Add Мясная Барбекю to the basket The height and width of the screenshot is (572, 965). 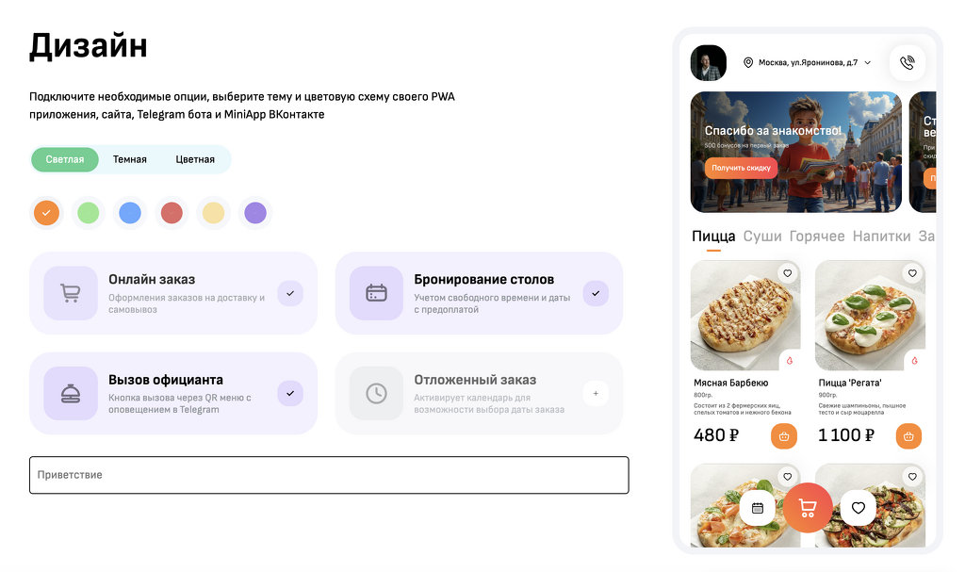pyautogui.click(x=784, y=436)
